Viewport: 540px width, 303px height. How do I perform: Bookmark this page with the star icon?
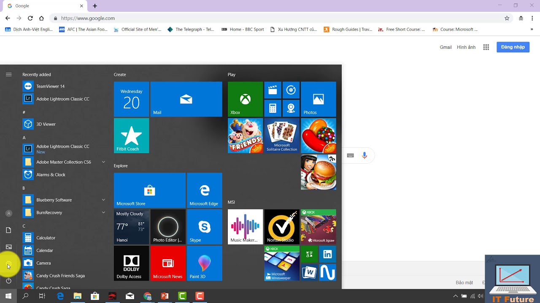(507, 18)
